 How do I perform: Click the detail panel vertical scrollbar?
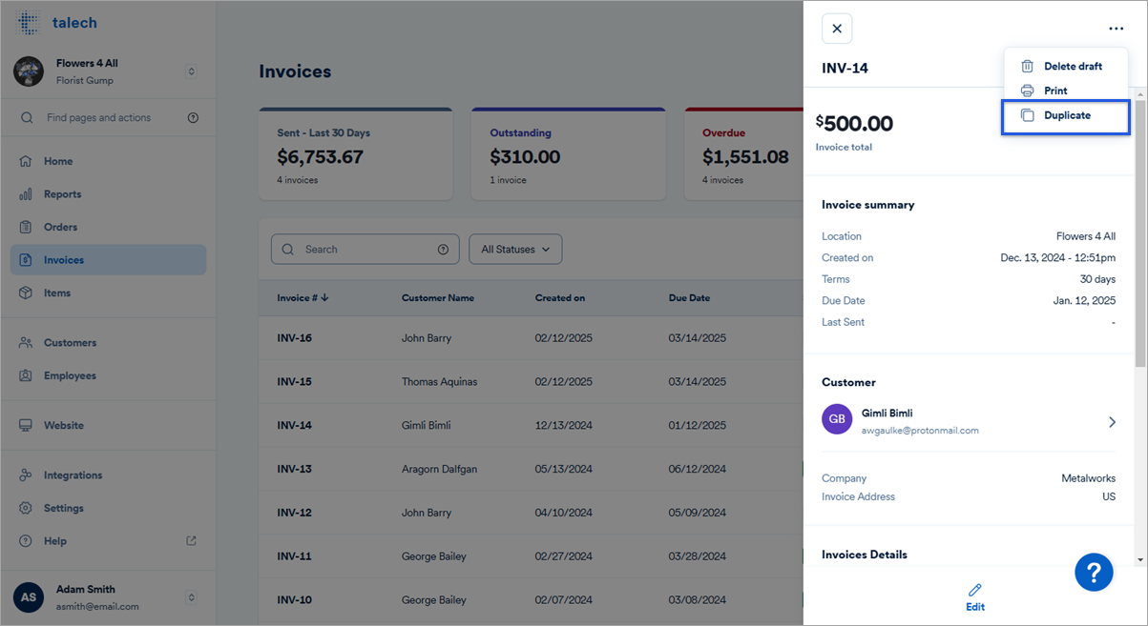pos(1140,235)
